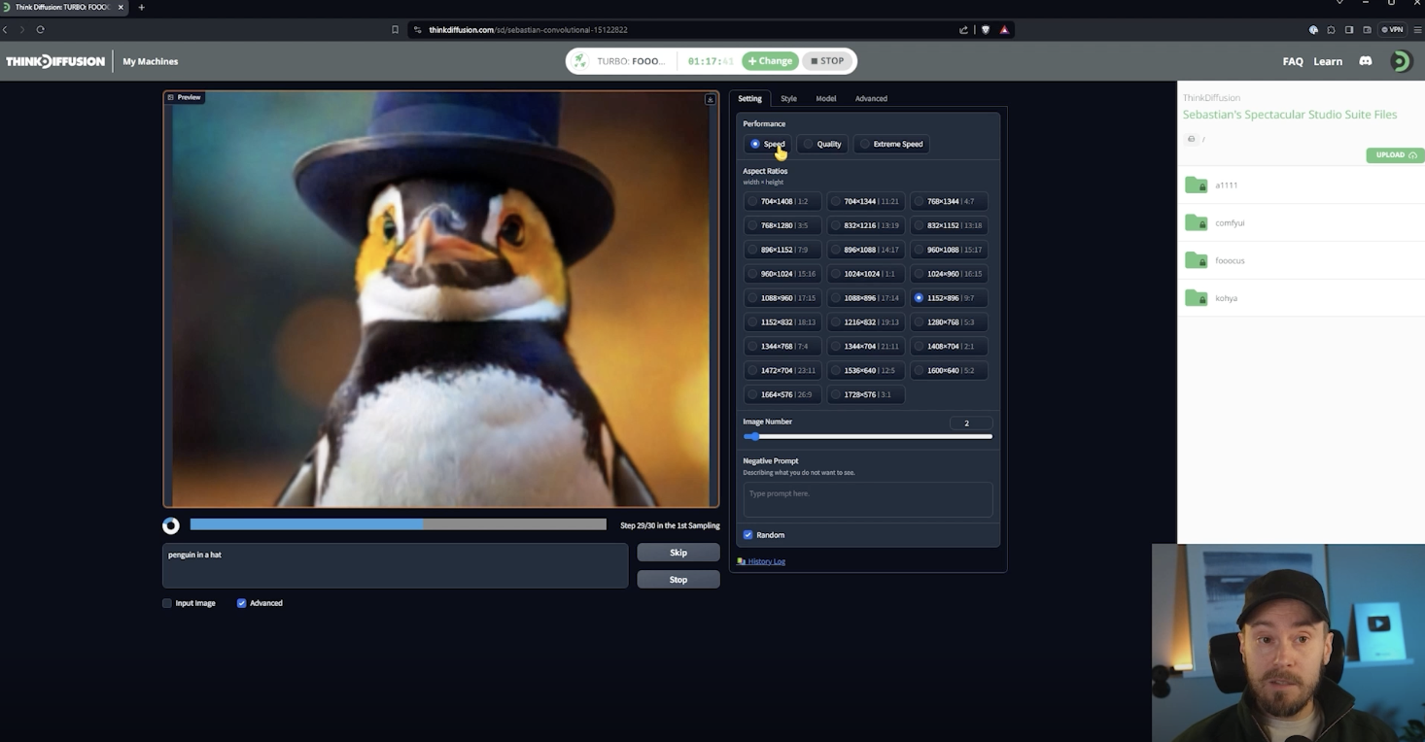This screenshot has height=742, width=1425.
Task: Click the rocket icon beside TURBO
Action: (580, 61)
